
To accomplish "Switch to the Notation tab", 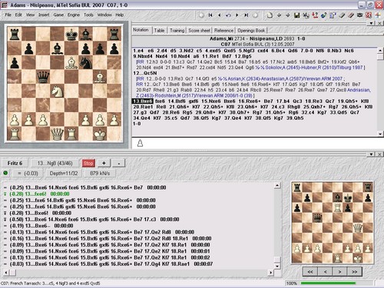I will pos(141,30).
